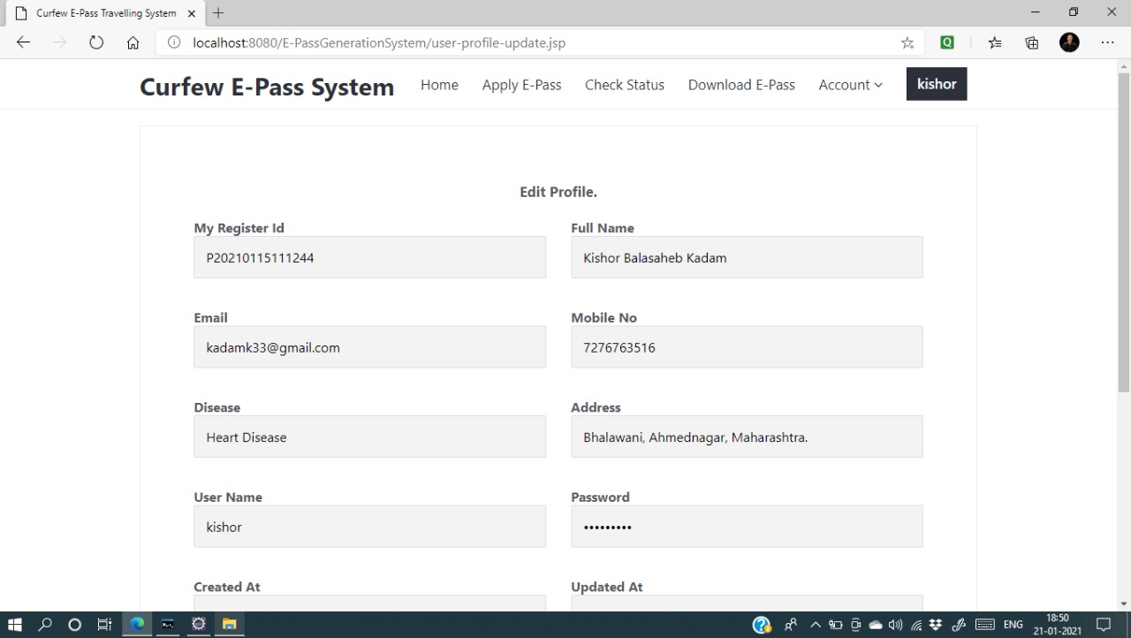Reload the current page
The height and width of the screenshot is (638, 1131).
(96, 42)
